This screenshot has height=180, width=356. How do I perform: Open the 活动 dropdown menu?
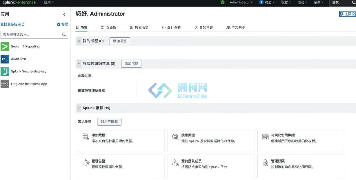point(302,2)
